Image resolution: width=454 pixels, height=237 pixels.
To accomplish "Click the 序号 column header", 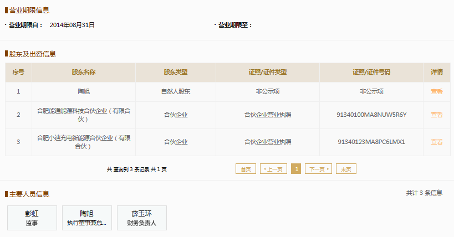I will click(x=18, y=73).
